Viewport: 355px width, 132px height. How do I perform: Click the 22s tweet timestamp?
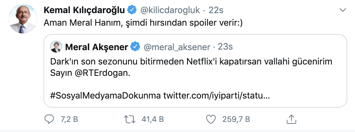pyautogui.click(x=216, y=10)
